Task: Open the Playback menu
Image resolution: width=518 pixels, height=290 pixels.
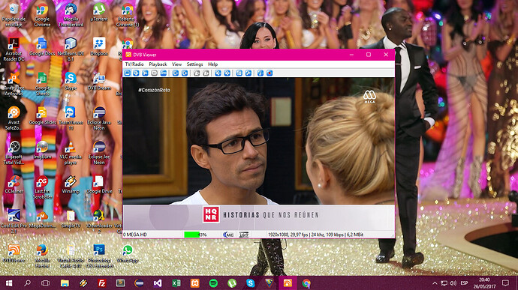Action: point(158,64)
